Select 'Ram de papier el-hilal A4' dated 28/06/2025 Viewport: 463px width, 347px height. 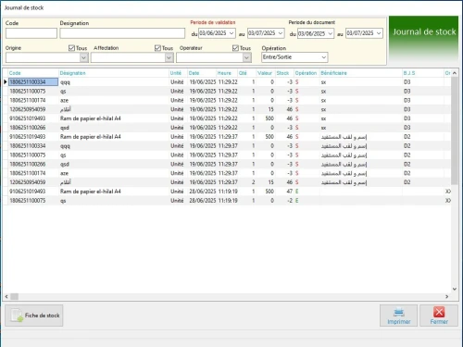pos(91,192)
